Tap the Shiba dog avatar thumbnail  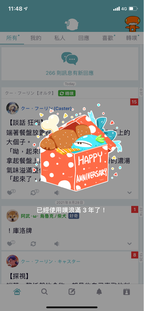point(12,216)
